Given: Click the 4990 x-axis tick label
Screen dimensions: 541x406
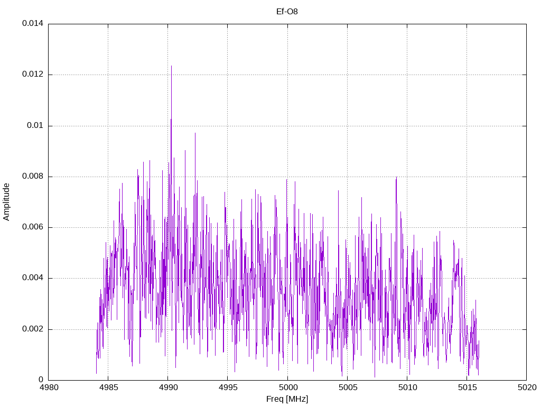Looking at the screenshot, I should coord(168,387).
